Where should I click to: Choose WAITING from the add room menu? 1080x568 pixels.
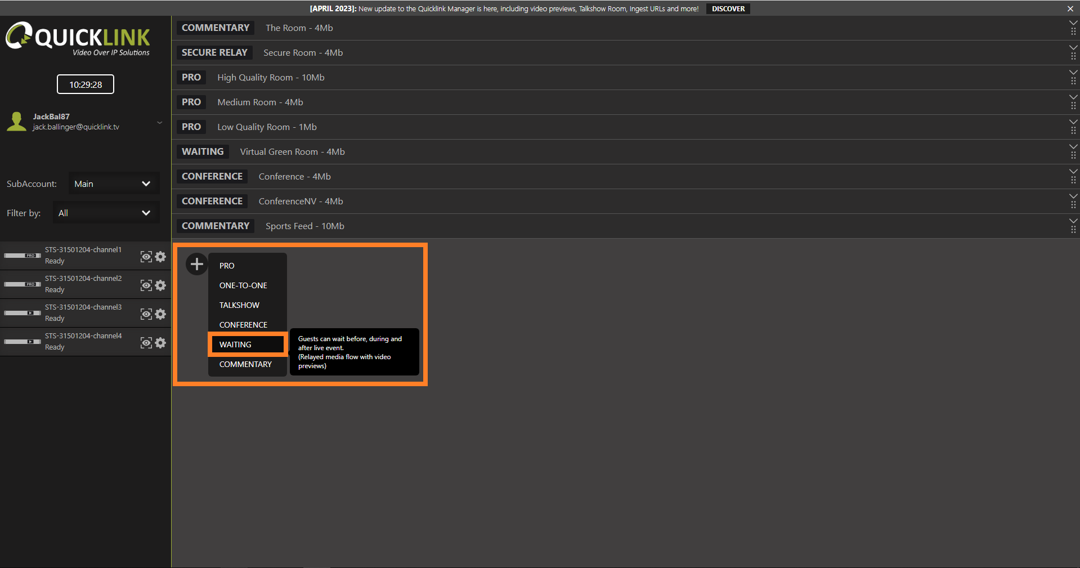point(248,345)
